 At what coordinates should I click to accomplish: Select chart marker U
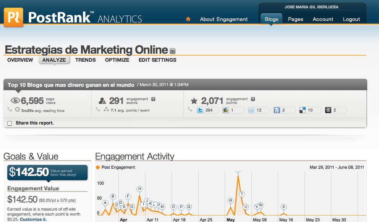point(246,207)
